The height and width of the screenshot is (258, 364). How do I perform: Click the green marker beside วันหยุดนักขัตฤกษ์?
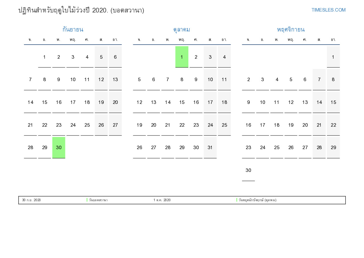point(237,200)
